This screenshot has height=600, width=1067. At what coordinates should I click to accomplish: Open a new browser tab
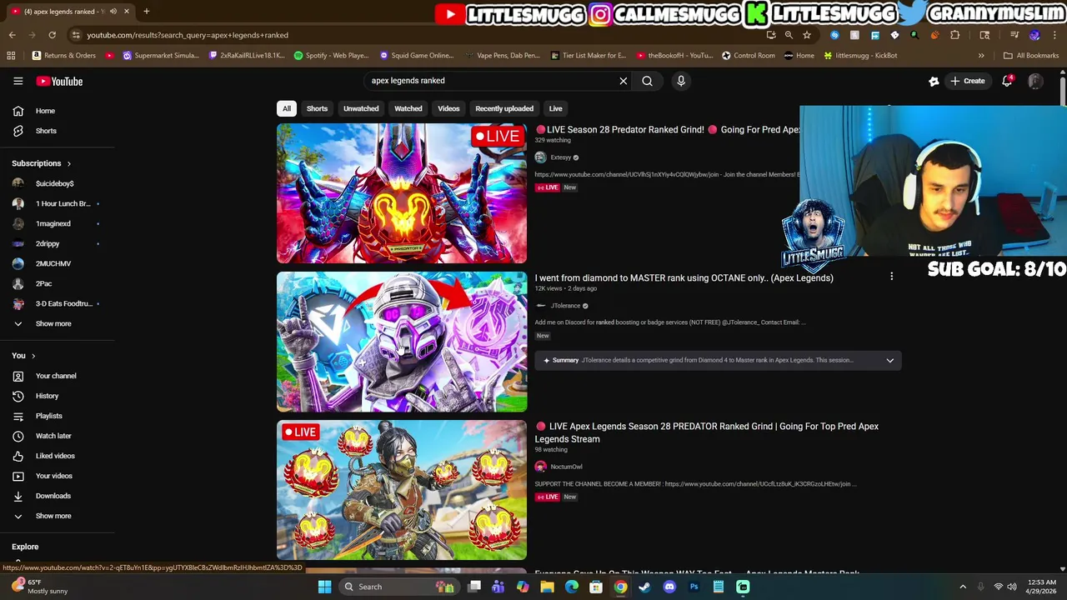point(146,11)
